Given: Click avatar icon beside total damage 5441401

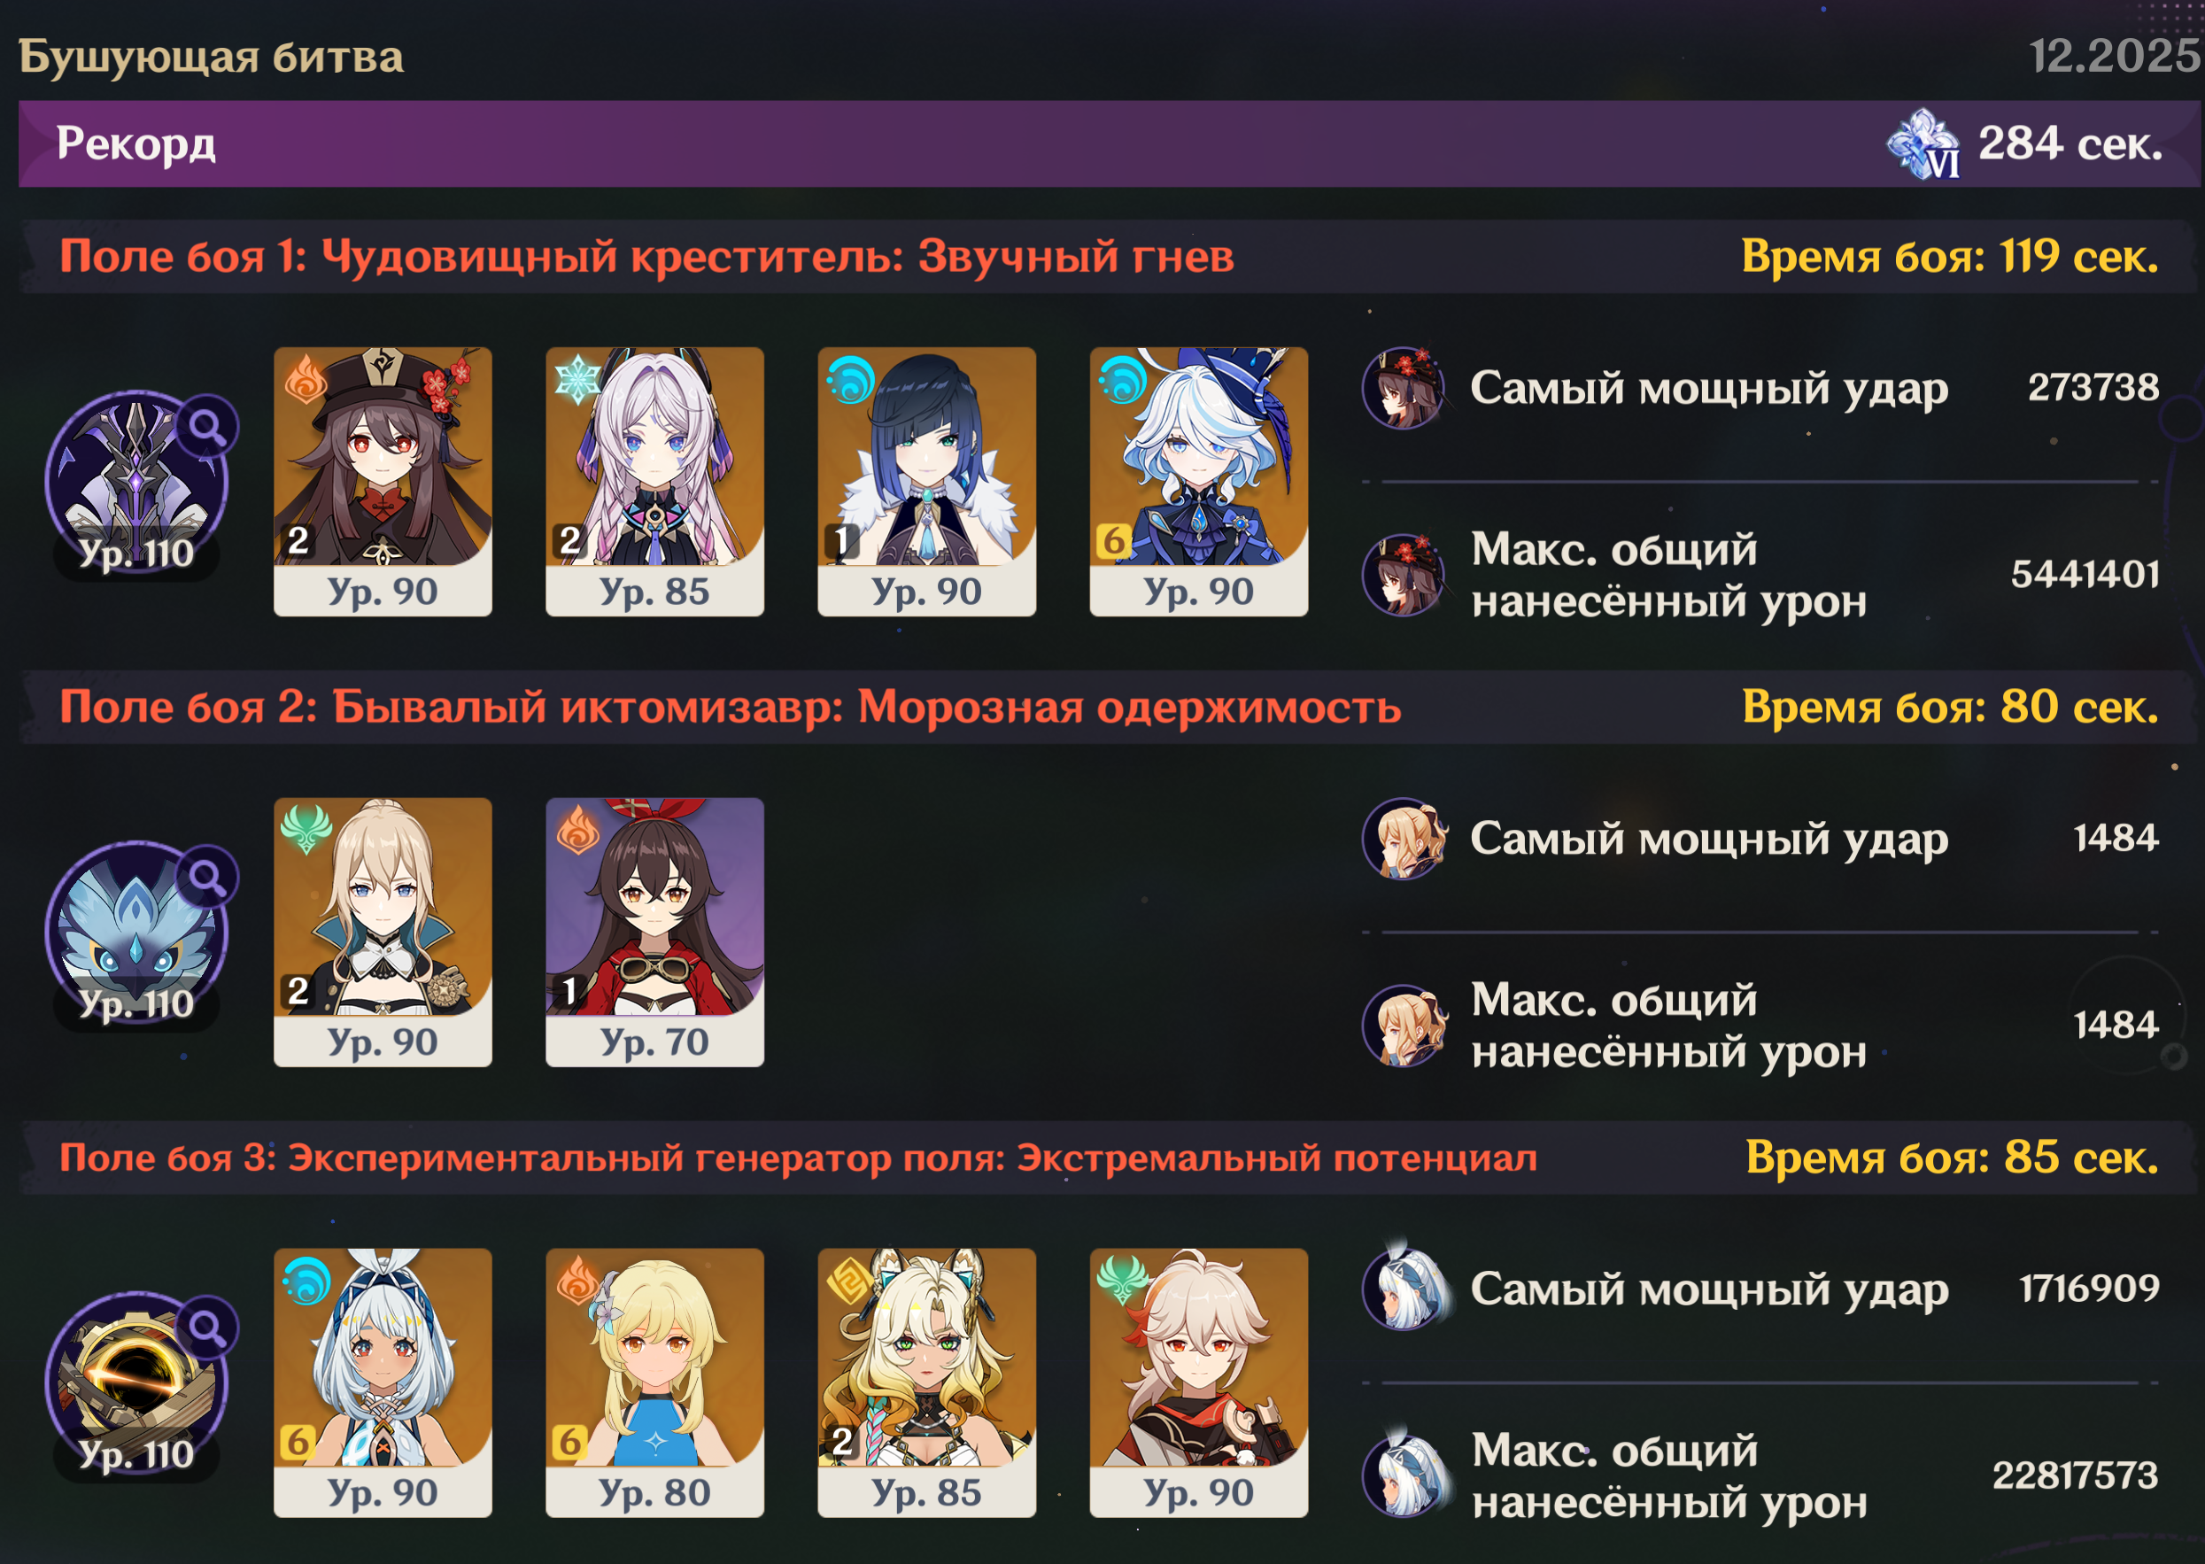Looking at the screenshot, I should [1404, 575].
